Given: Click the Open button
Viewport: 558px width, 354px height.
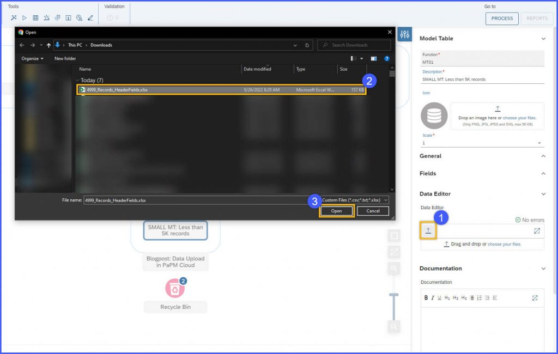Looking at the screenshot, I should (336, 211).
